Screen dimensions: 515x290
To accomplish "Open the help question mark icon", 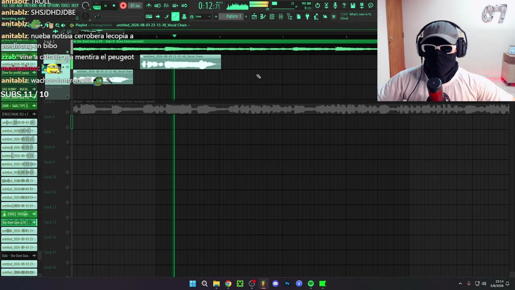I will 344,6.
